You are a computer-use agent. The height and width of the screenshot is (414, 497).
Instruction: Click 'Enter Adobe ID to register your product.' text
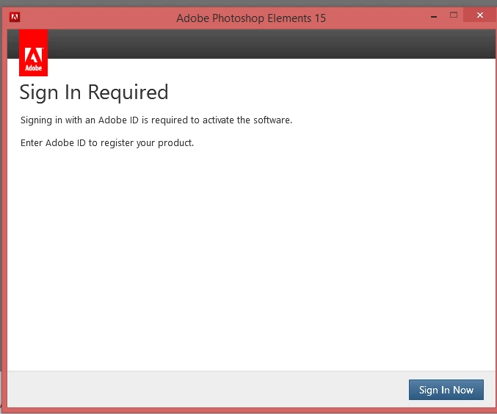107,143
